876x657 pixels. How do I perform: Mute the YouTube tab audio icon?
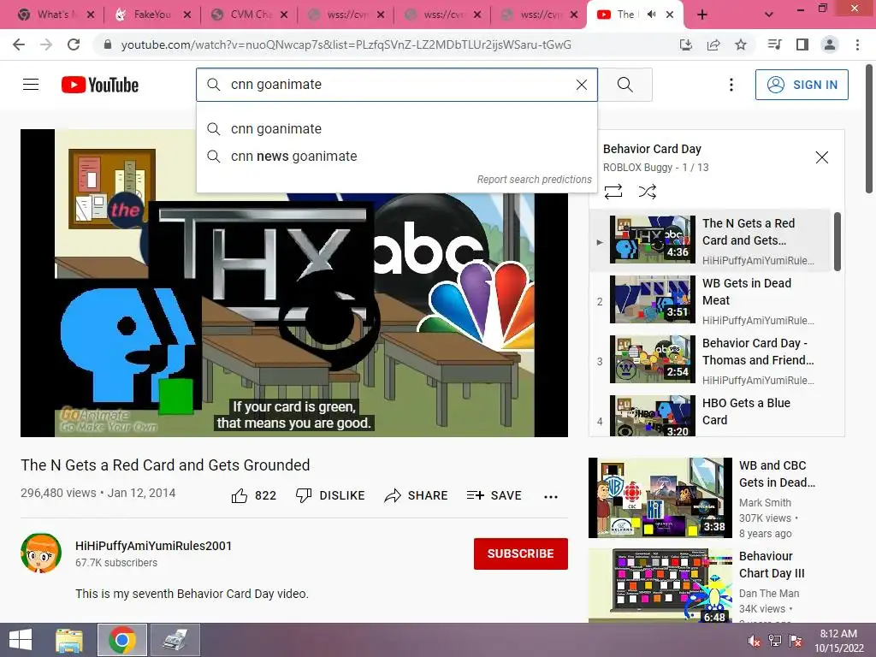(651, 15)
